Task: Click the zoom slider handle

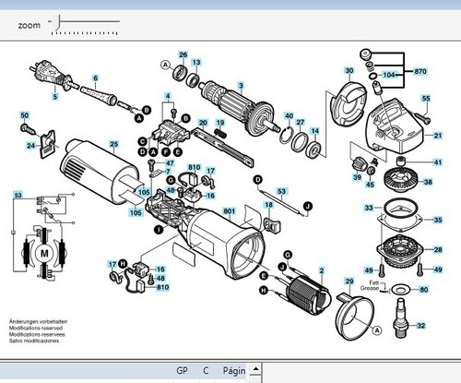Action: (x=56, y=22)
